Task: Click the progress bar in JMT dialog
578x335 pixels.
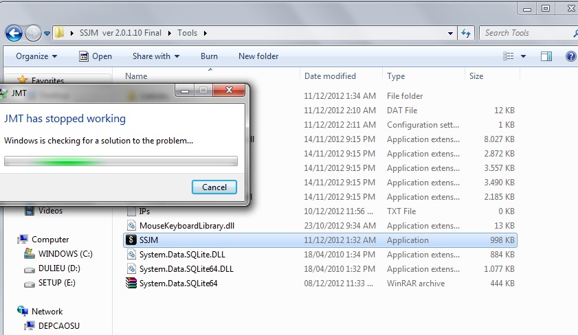Action: (x=121, y=161)
